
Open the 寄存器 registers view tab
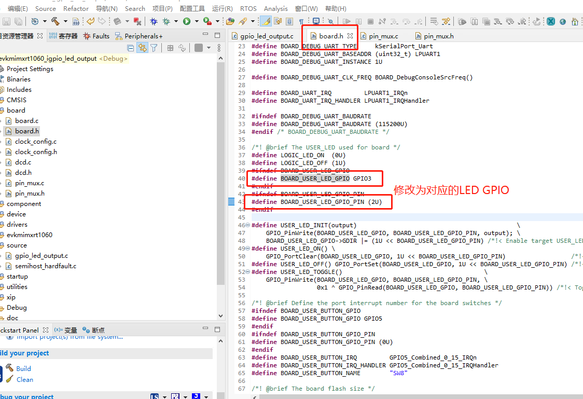(x=63, y=36)
